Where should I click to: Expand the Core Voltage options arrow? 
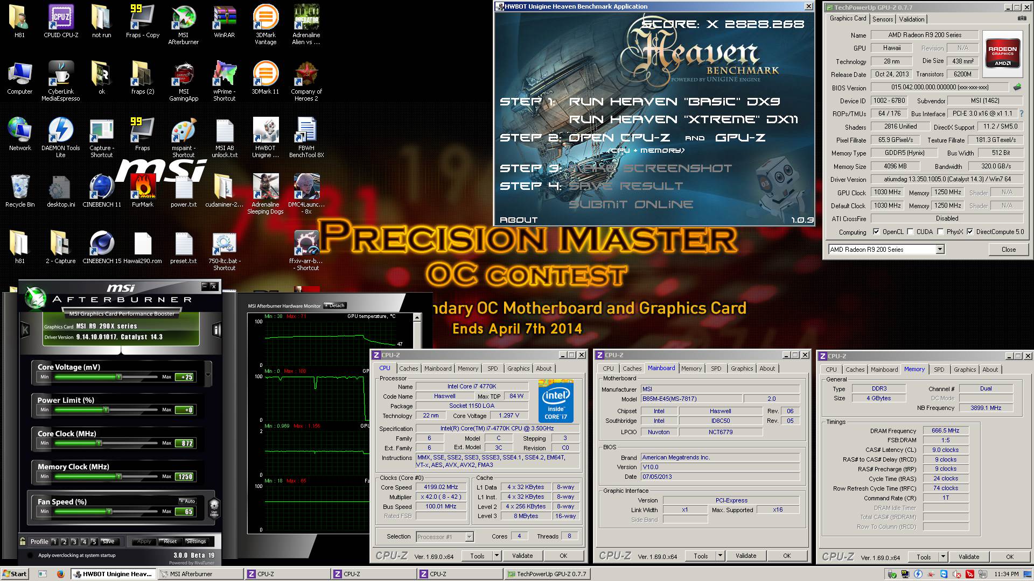point(208,374)
